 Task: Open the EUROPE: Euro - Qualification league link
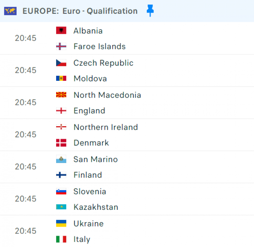80,11
